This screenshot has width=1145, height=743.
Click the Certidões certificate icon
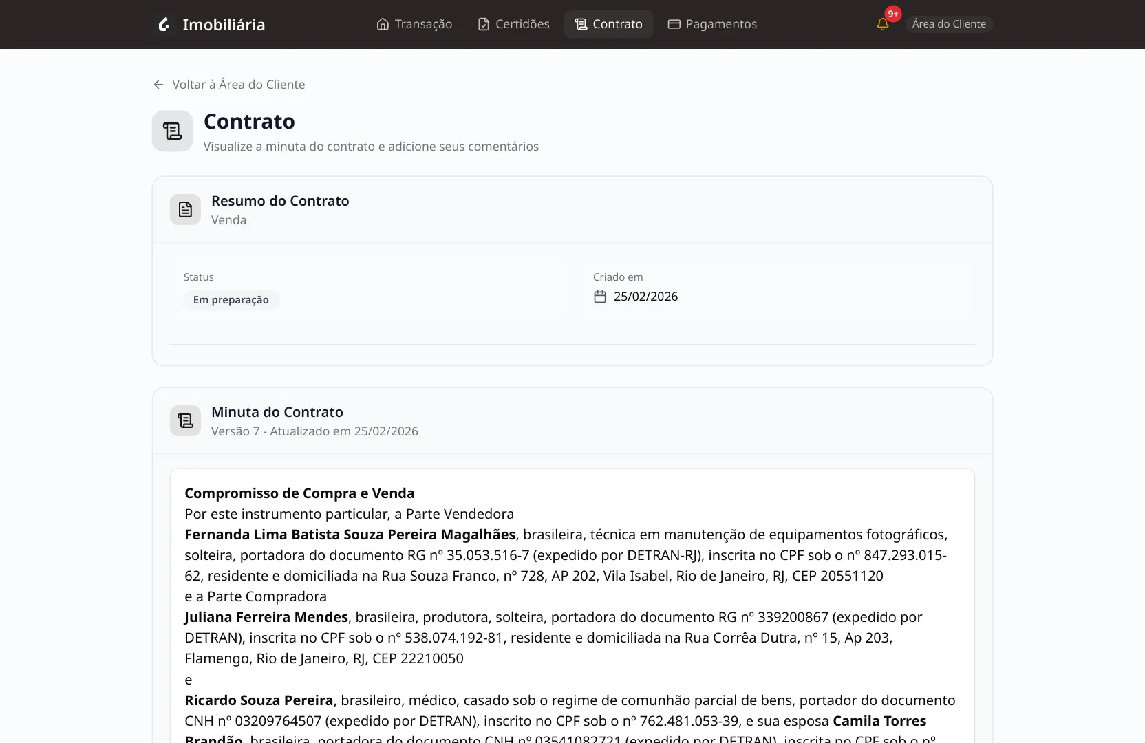(482, 23)
